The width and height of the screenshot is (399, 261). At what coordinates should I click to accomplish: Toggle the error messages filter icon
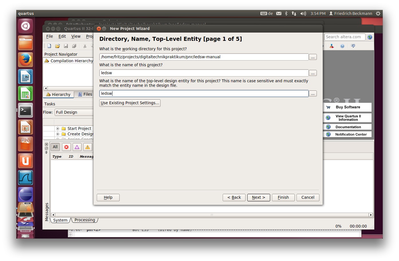tap(66, 147)
